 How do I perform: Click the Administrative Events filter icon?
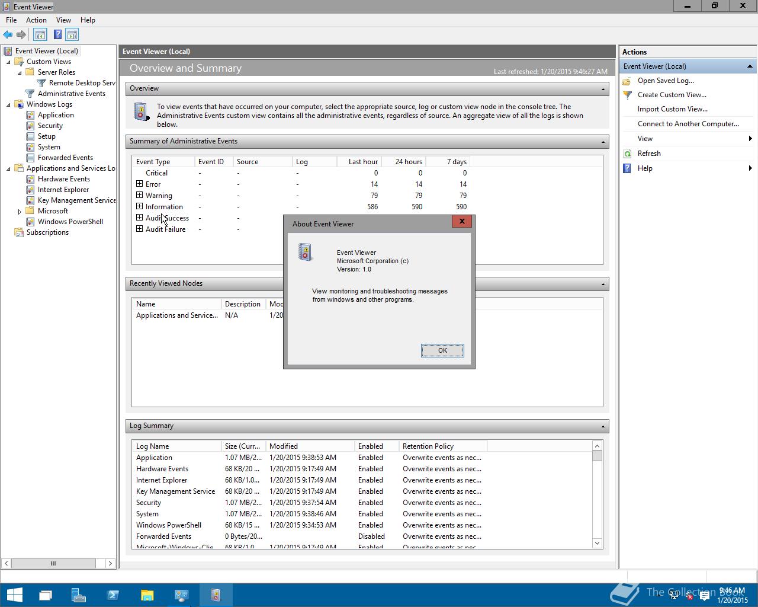[x=30, y=94]
